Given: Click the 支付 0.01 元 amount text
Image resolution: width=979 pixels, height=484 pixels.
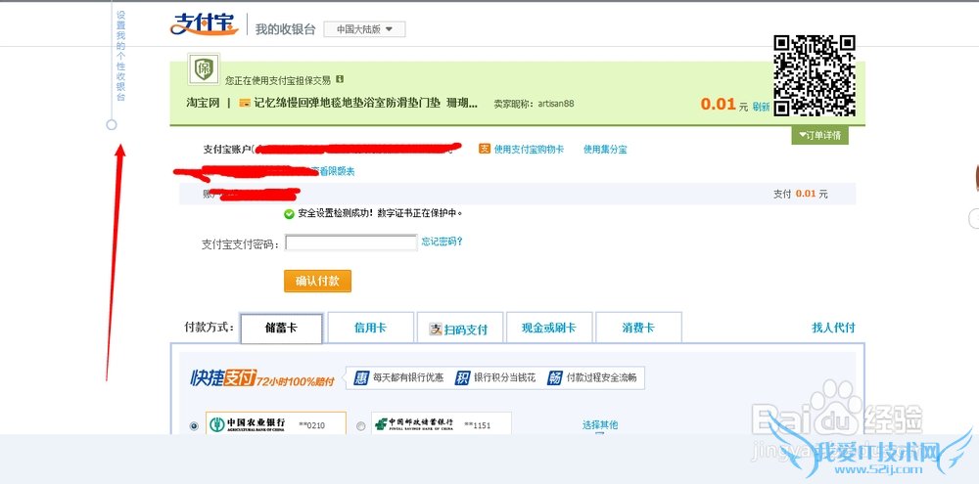Looking at the screenshot, I should (x=801, y=194).
